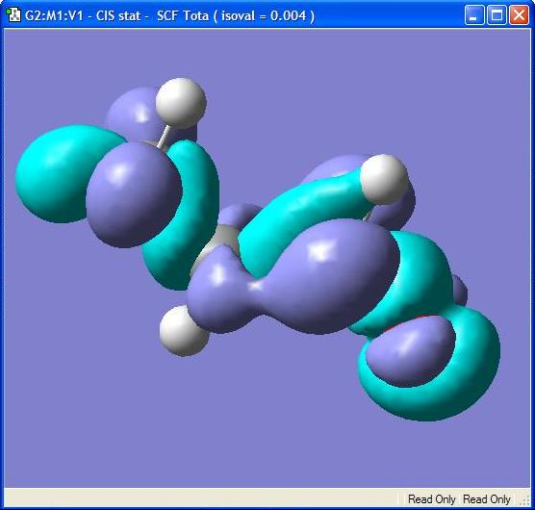Click the resize grip in the status bar corner
This screenshot has height=510, width=535.
524,499
